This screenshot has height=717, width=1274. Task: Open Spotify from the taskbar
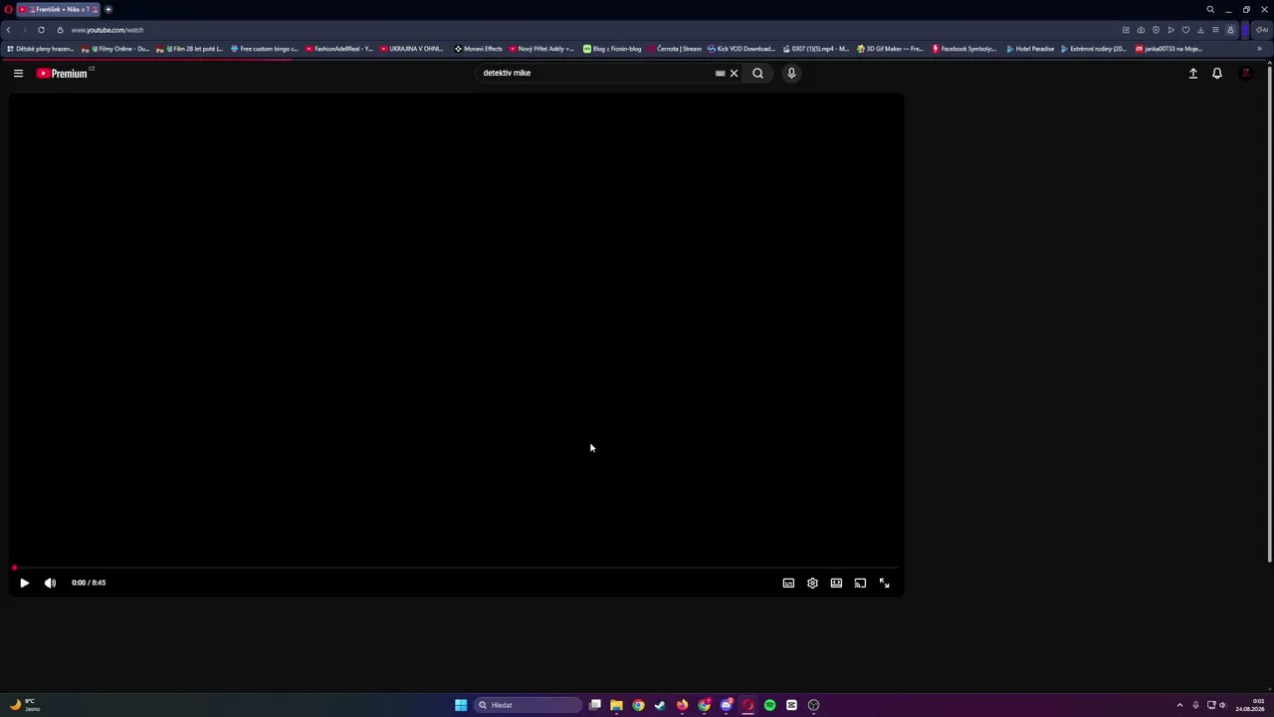point(769,705)
